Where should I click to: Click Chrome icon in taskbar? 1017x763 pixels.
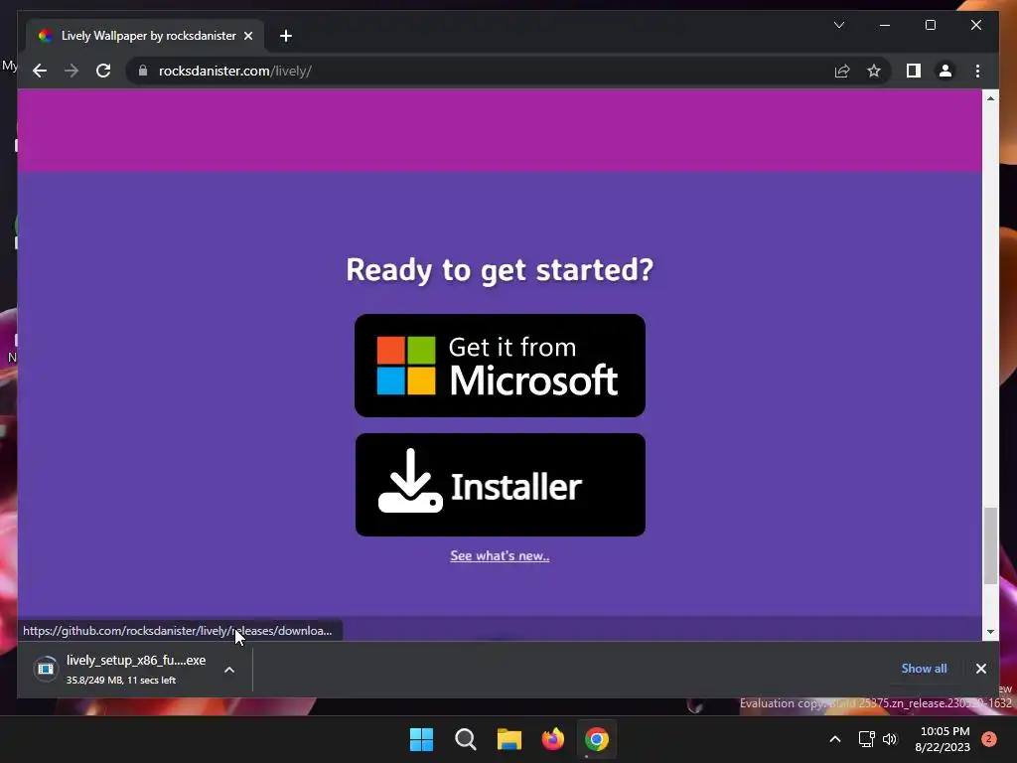click(597, 739)
